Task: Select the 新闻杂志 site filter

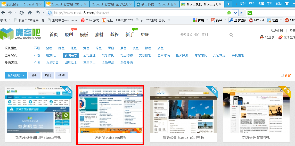Action: [71, 55]
